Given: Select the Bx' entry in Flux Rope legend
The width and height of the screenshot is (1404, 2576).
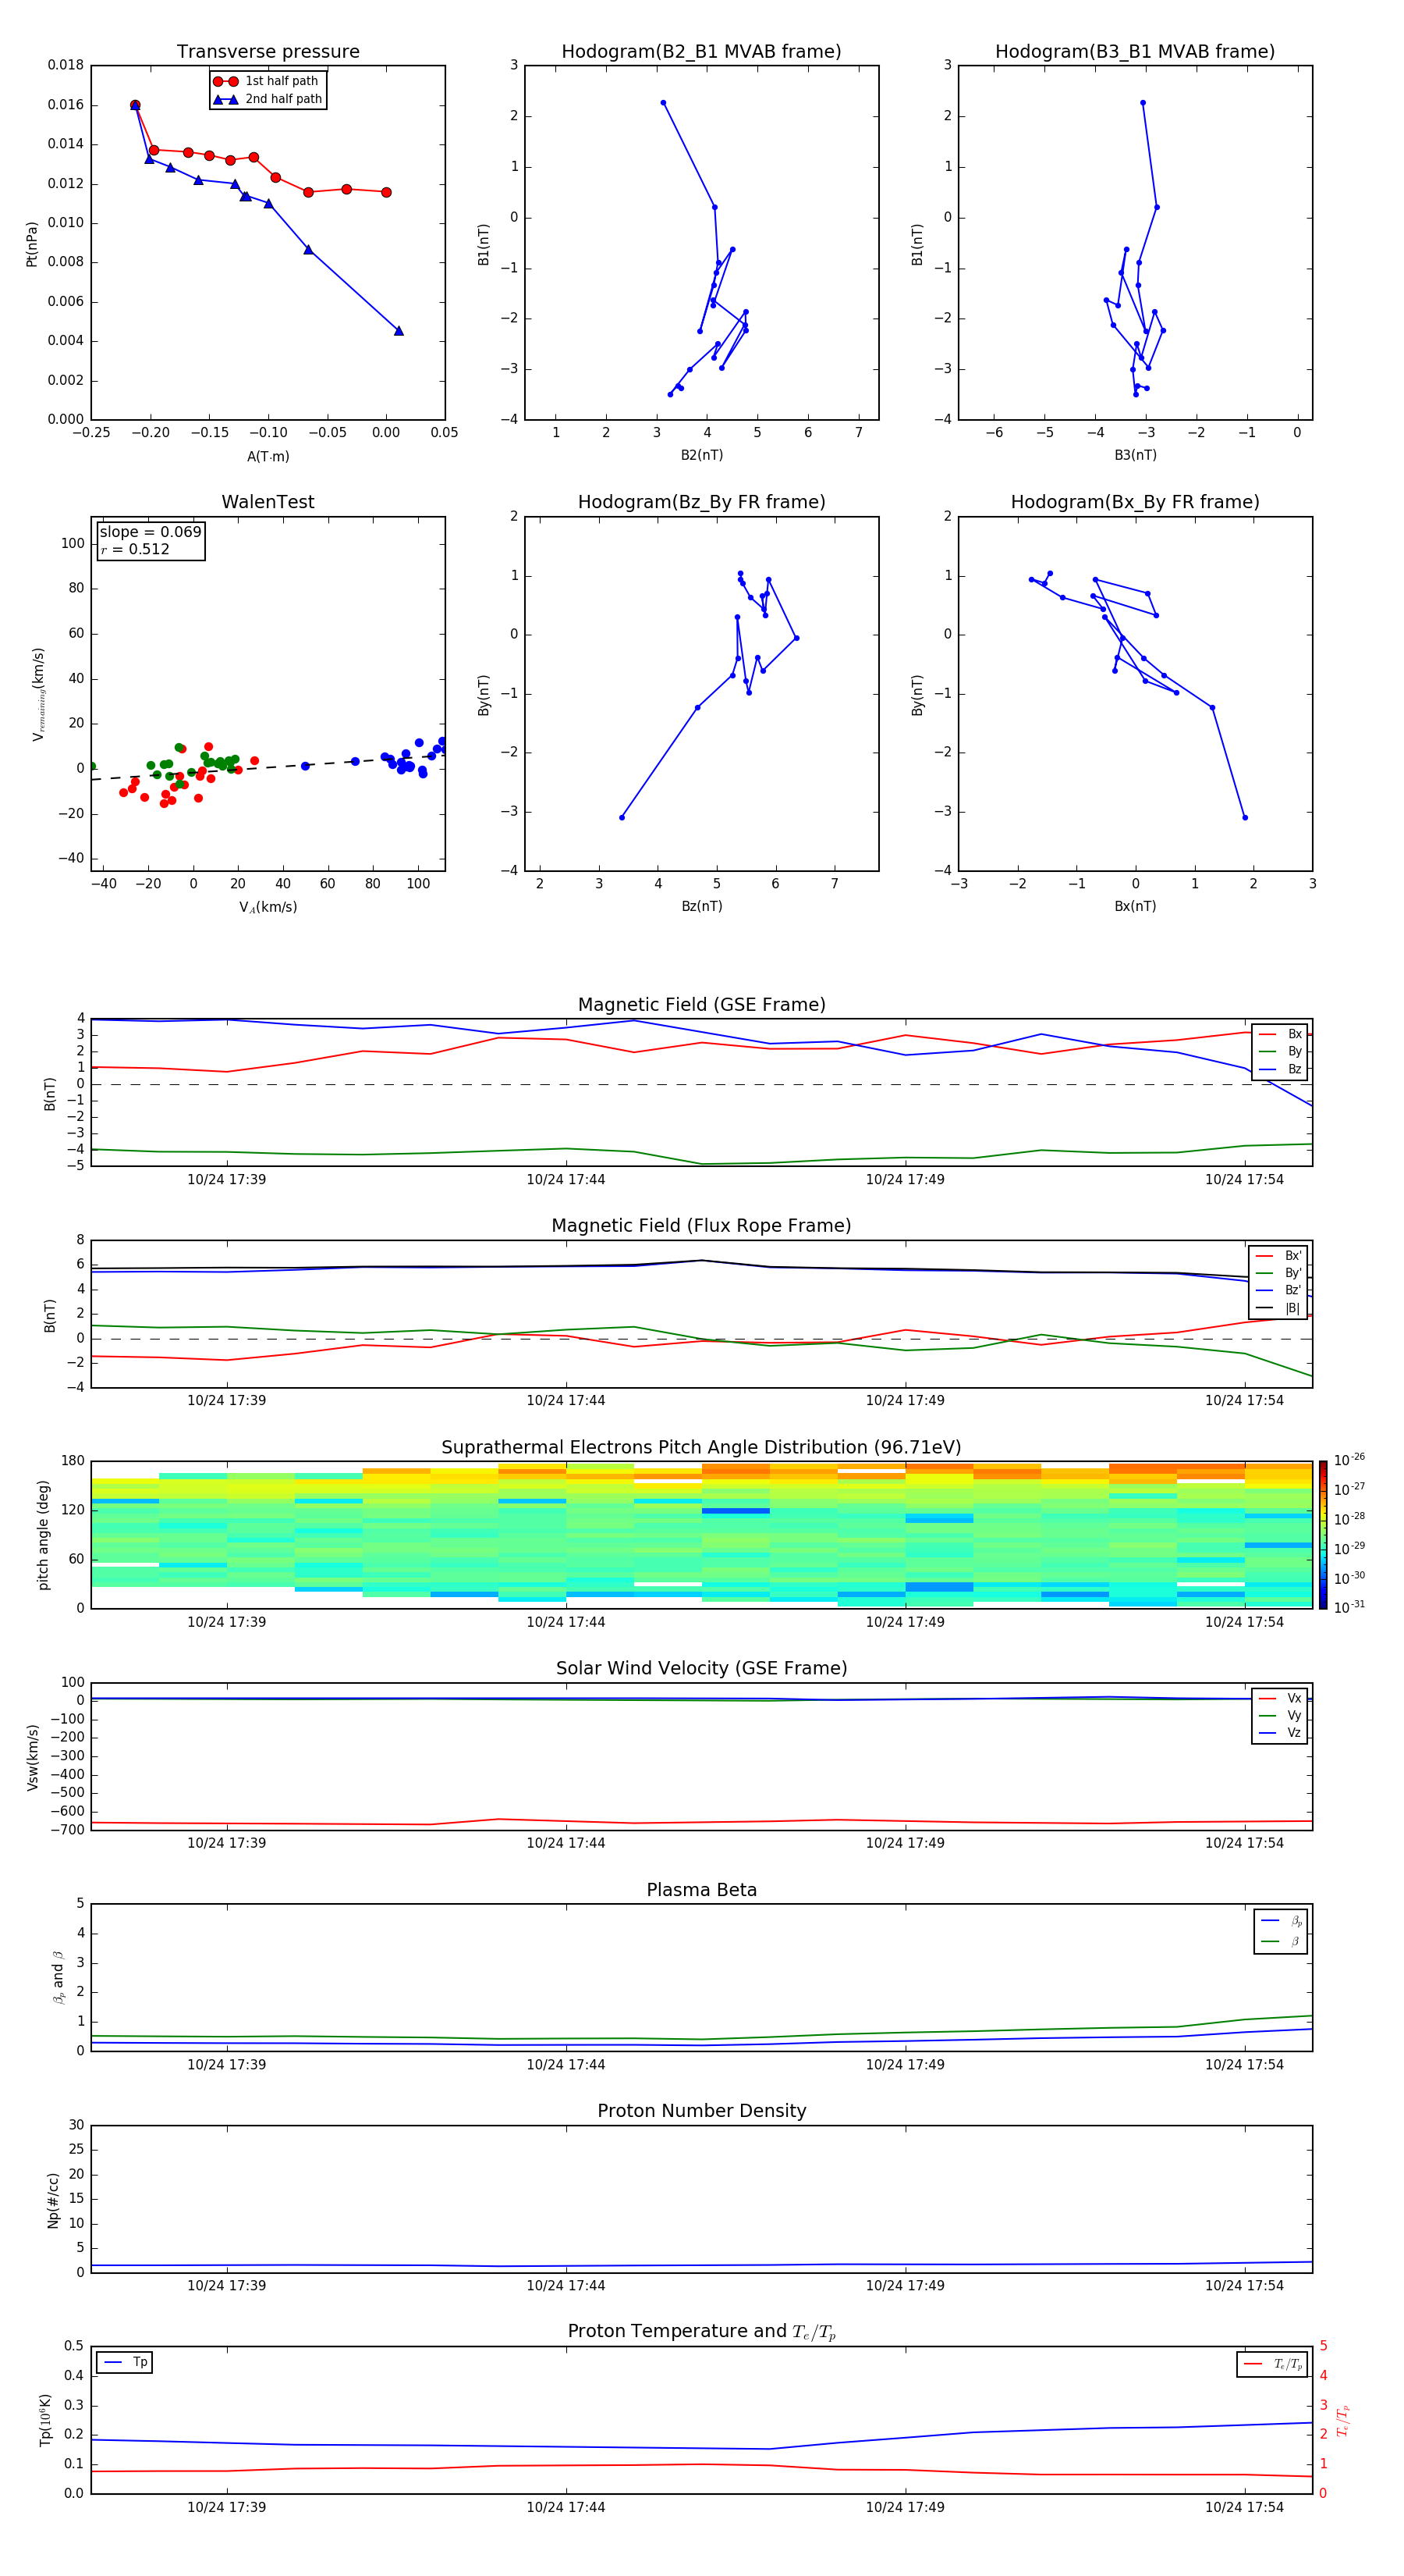Looking at the screenshot, I should click(1278, 1256).
